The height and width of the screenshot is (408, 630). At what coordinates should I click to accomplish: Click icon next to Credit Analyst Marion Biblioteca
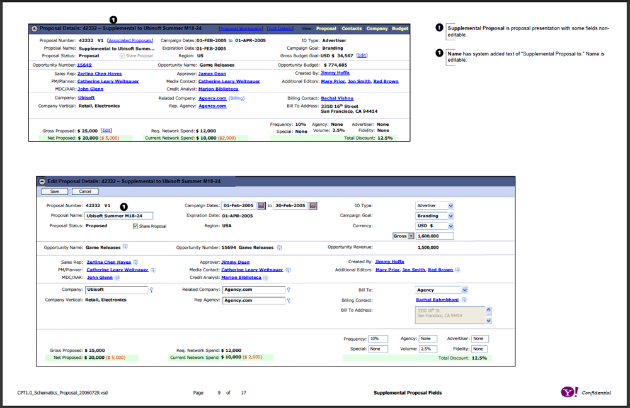(x=265, y=278)
